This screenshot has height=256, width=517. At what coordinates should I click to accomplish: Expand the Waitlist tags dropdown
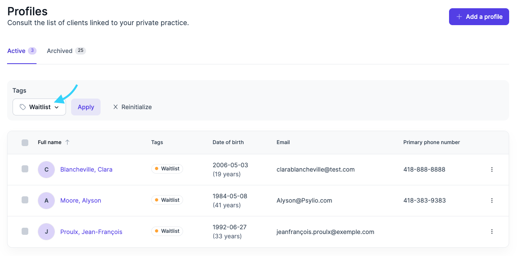(x=39, y=107)
